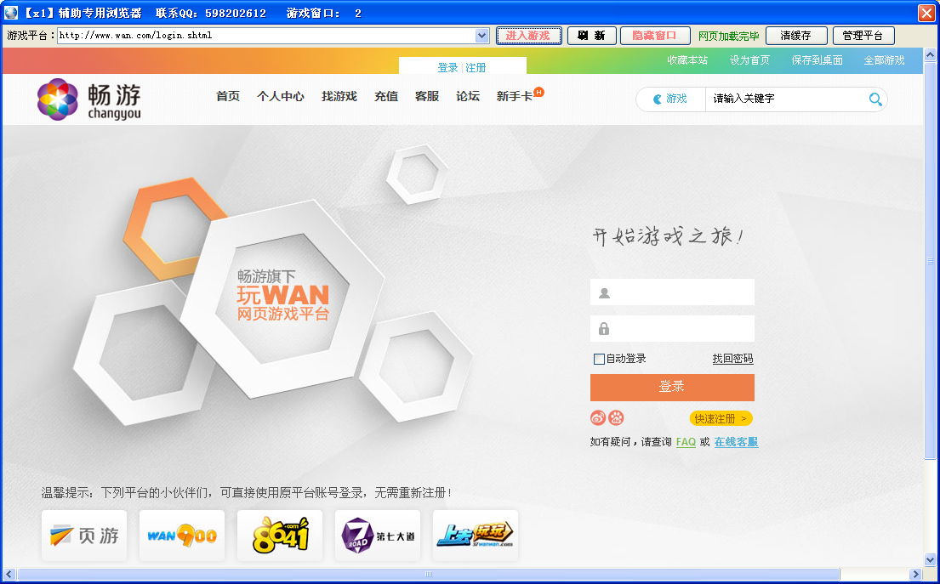Open the 个人中心 nav item

(281, 96)
